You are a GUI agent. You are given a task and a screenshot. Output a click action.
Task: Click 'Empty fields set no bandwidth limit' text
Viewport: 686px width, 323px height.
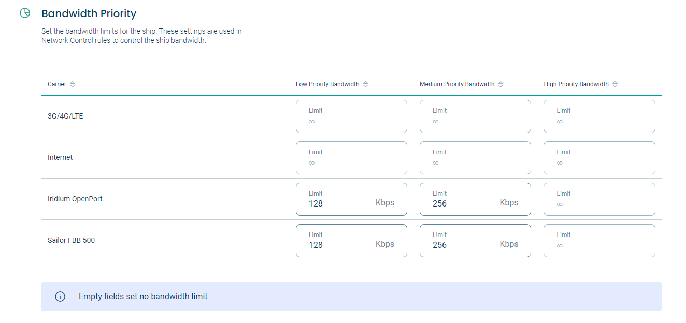(143, 297)
